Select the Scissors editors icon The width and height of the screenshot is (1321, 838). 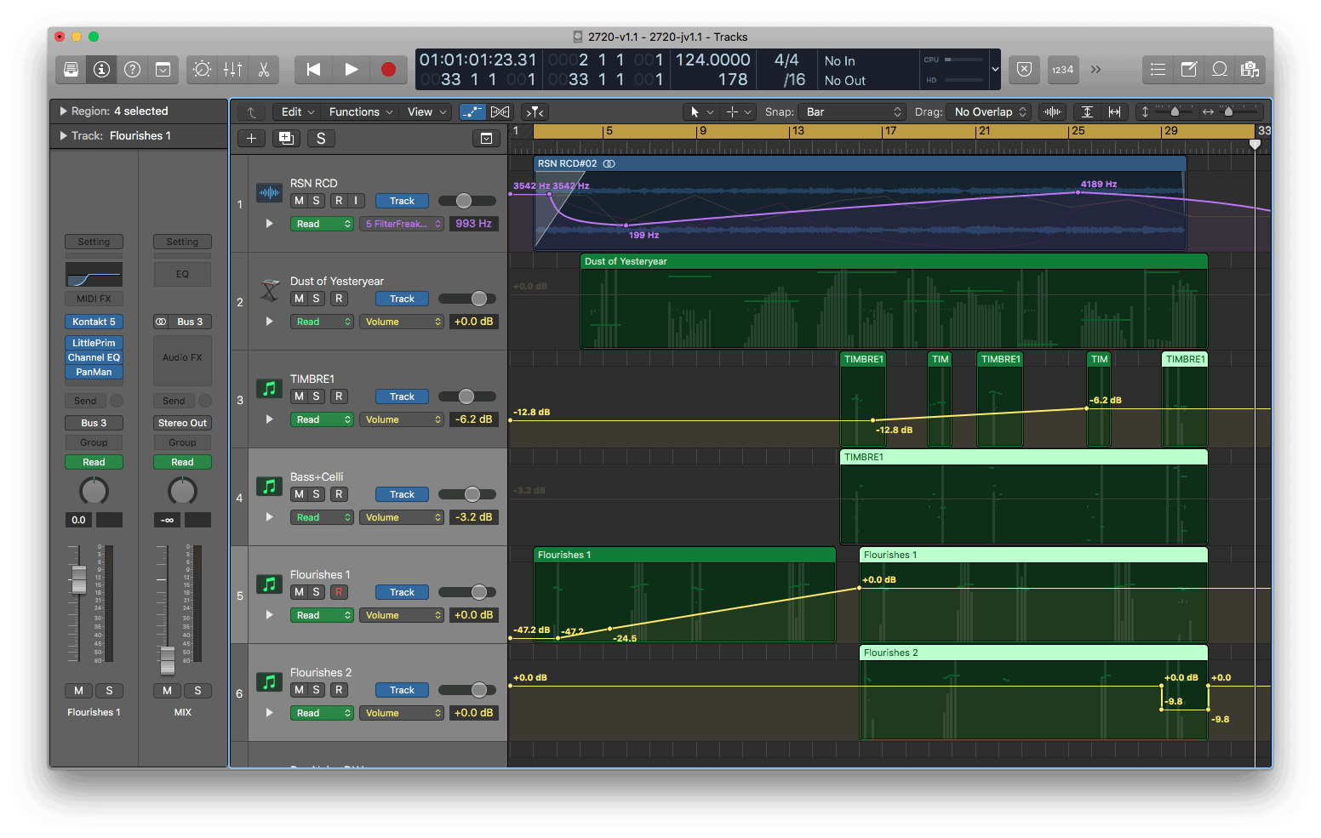click(264, 70)
